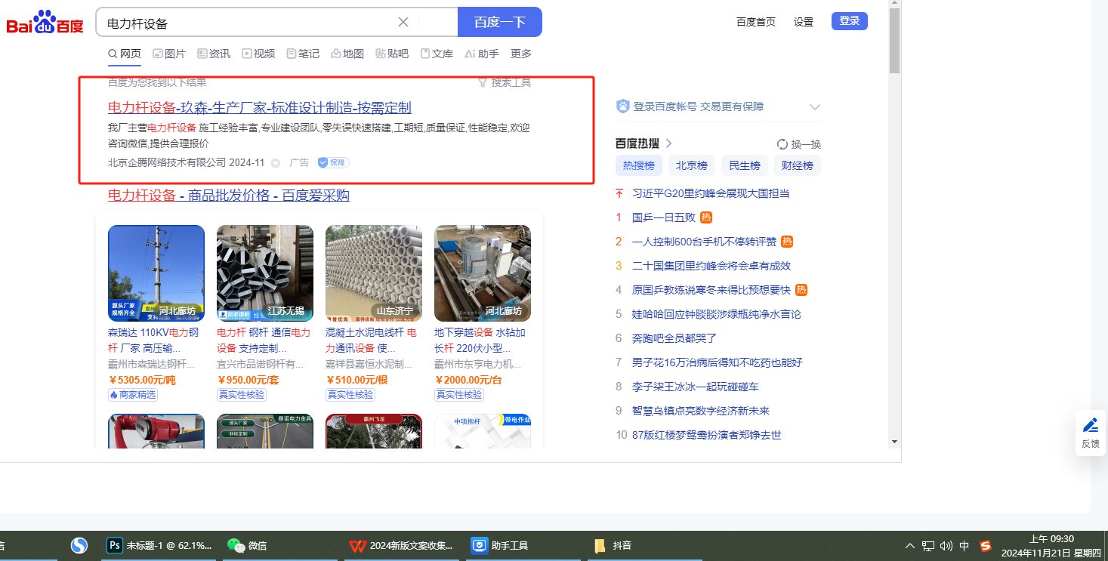Open the product image above 地下穿越设备 水钻加长杆
The height and width of the screenshot is (561, 1108).
point(483,273)
